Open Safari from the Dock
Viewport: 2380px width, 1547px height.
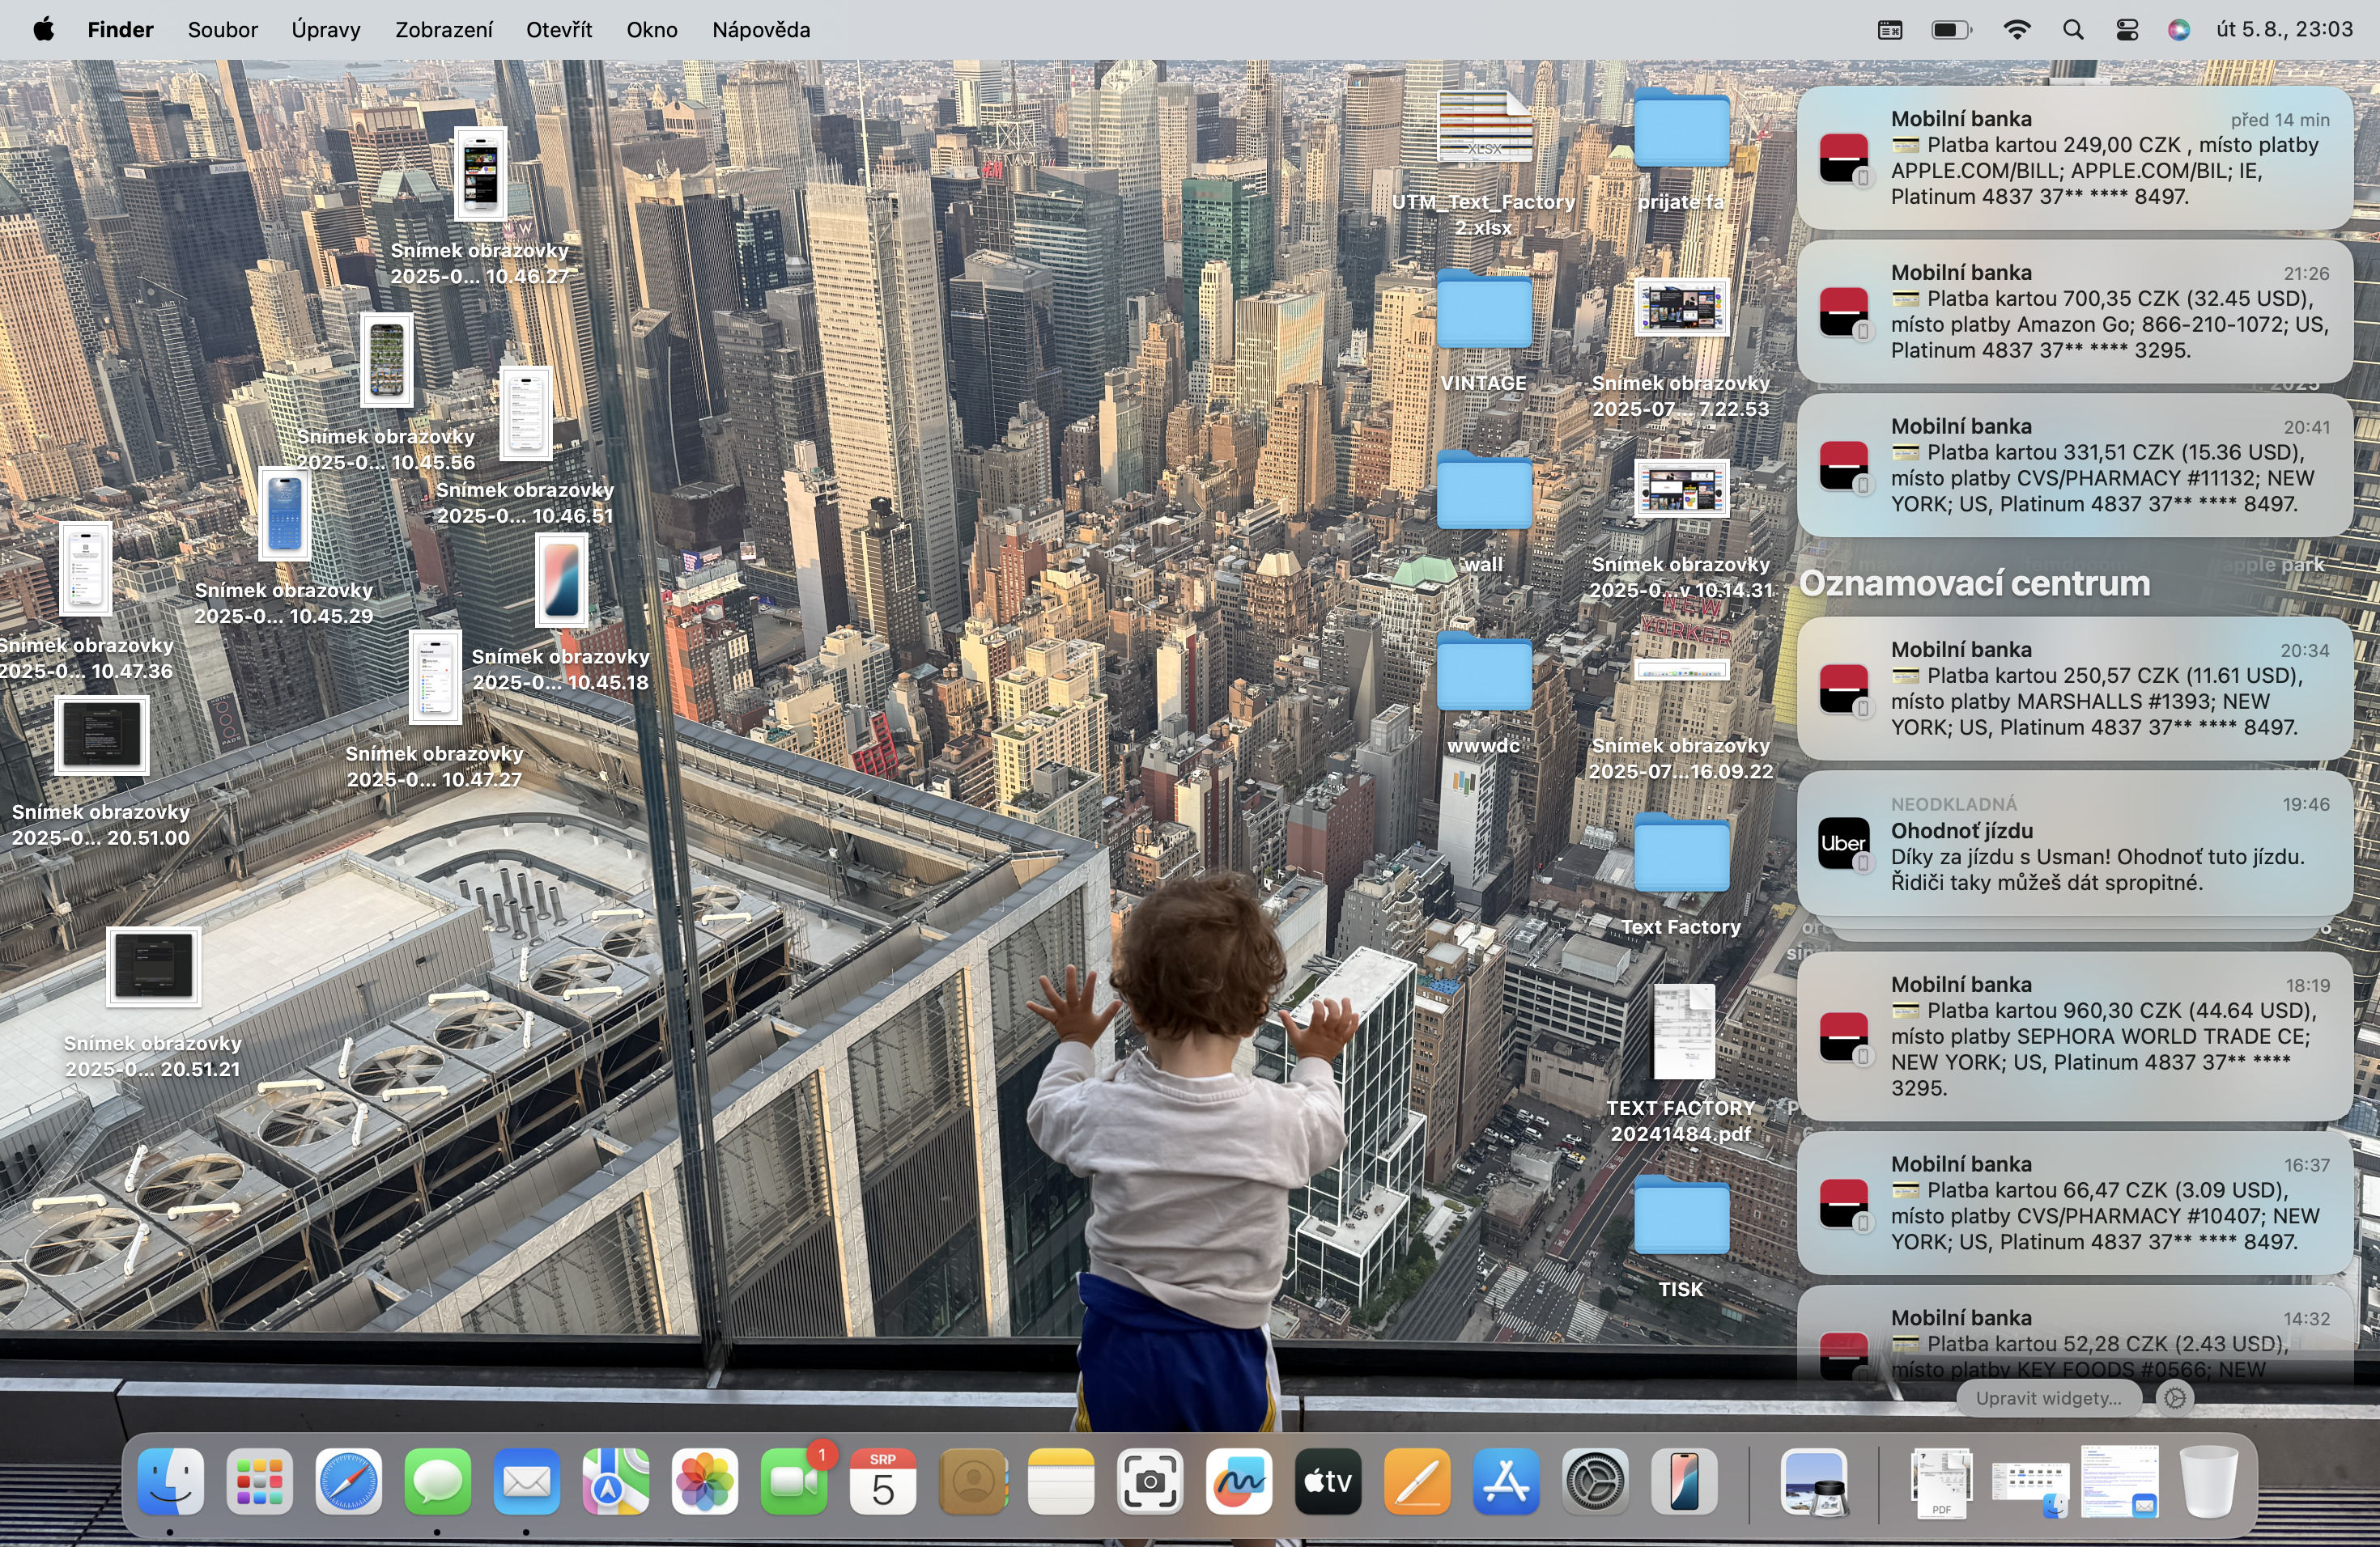point(348,1483)
